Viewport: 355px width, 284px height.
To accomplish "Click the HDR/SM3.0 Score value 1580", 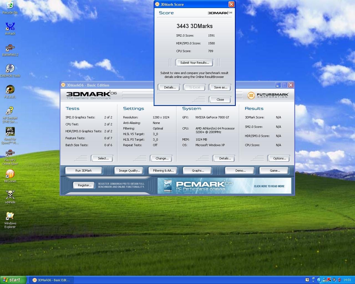I will [x=211, y=43].
